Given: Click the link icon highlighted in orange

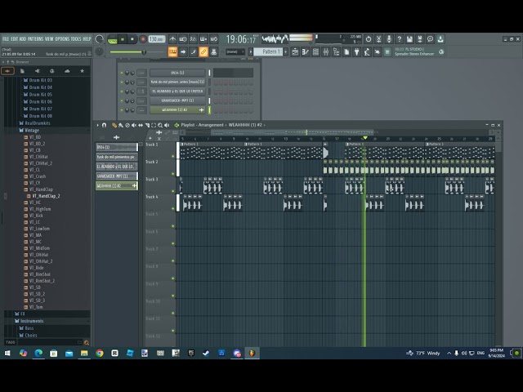Looking at the screenshot, I should pos(203,51).
